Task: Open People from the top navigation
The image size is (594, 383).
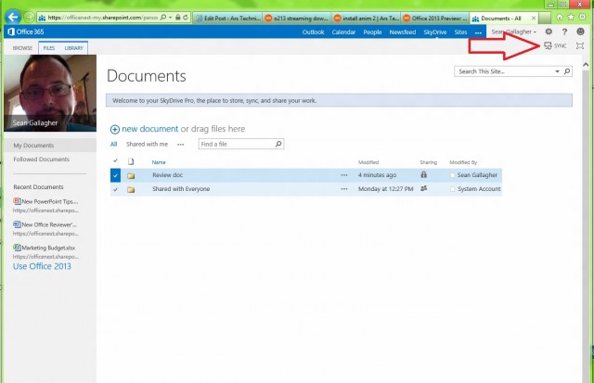Action: (372, 32)
